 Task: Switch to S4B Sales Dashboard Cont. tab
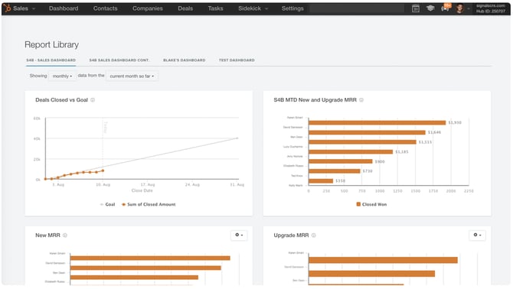[x=119, y=60]
